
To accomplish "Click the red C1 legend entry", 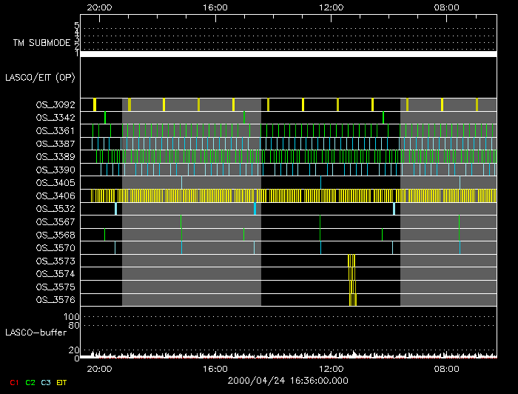I will coord(13,382).
